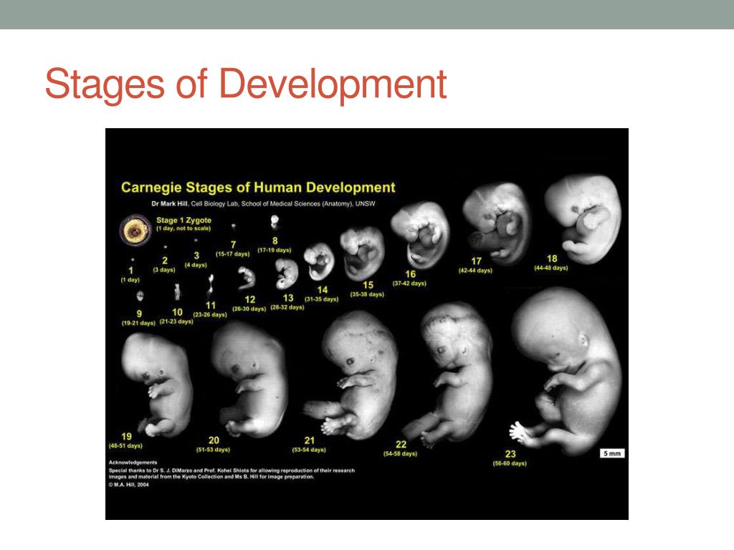Click the stage 8 embryo image
Viewport: 734px width, 550px height.
[275, 222]
